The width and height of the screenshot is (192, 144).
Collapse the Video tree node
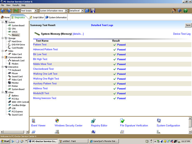coord(2,51)
